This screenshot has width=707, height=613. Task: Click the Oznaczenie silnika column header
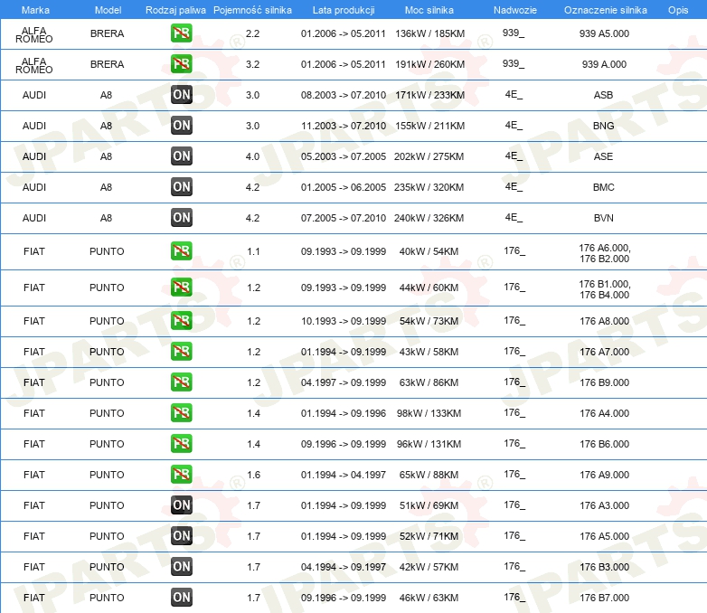[x=606, y=10]
